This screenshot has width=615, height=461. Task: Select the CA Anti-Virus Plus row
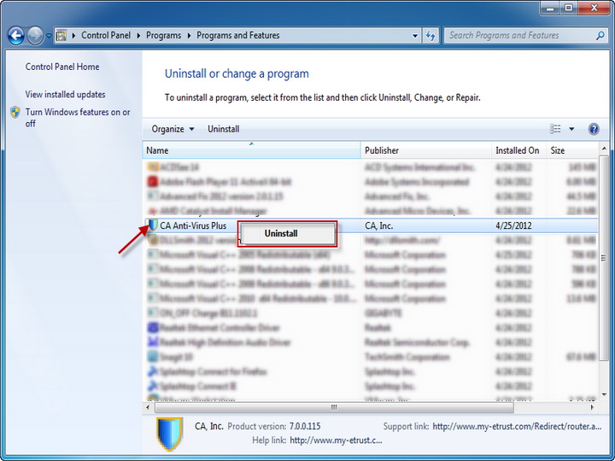[371, 225]
